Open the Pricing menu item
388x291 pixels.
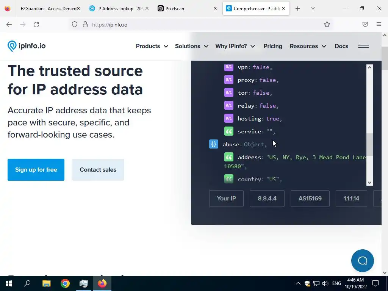[273, 46]
